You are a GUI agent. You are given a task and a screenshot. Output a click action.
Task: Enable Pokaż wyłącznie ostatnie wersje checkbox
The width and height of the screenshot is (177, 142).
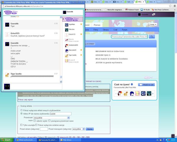tap(36, 125)
